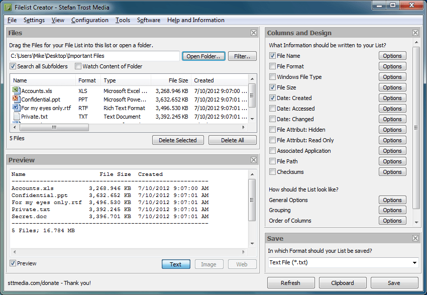Open Grouping options
This screenshot has height=295, width=427.
click(x=392, y=210)
